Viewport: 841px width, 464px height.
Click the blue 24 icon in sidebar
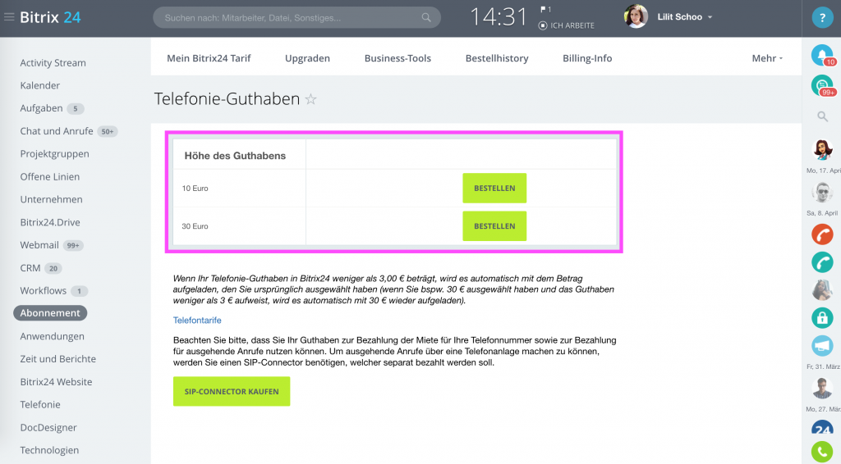pyautogui.click(x=822, y=428)
